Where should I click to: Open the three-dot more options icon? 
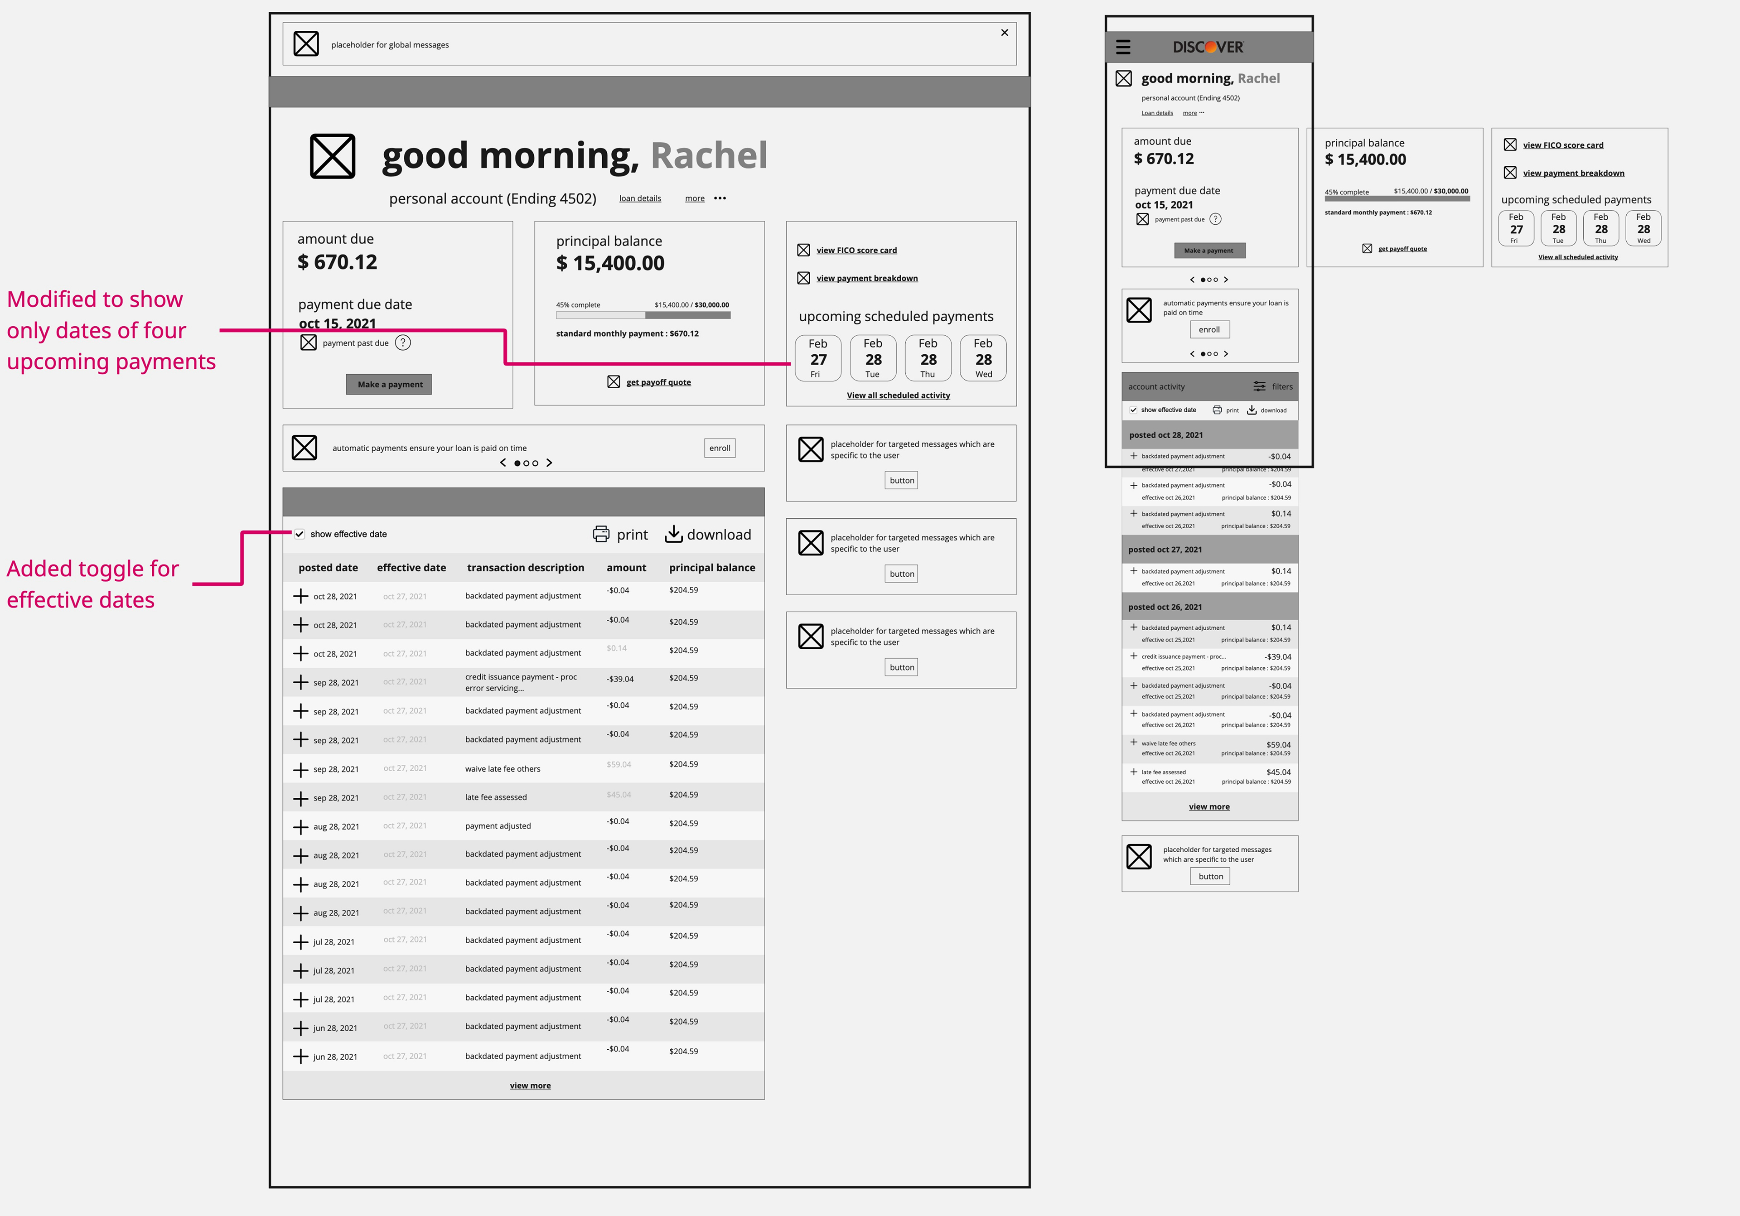(x=720, y=198)
